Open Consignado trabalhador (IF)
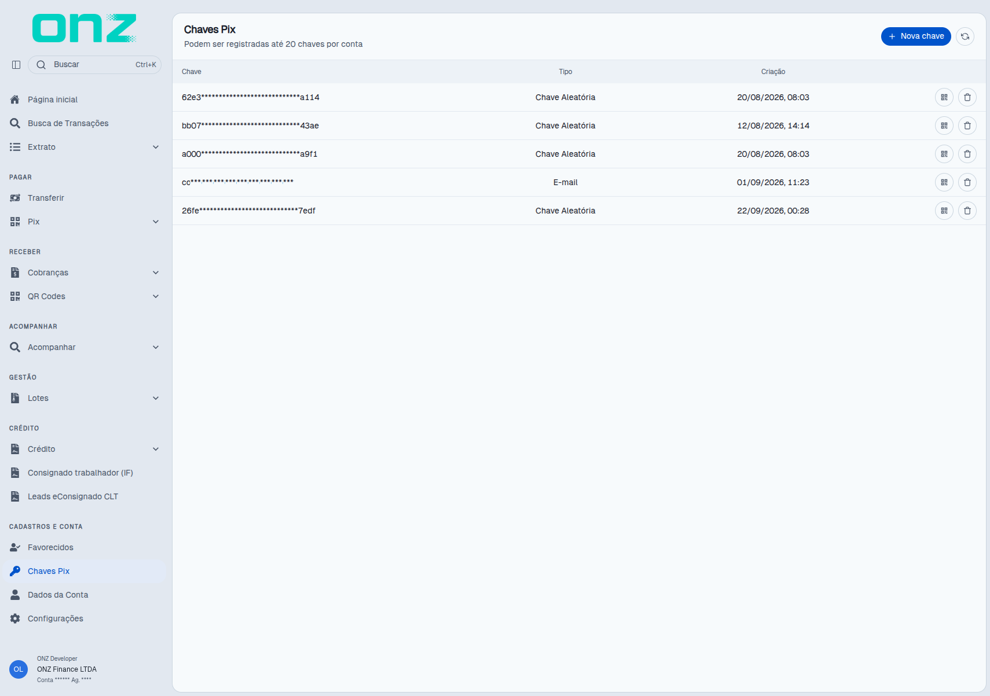This screenshot has width=990, height=696. 84,473
